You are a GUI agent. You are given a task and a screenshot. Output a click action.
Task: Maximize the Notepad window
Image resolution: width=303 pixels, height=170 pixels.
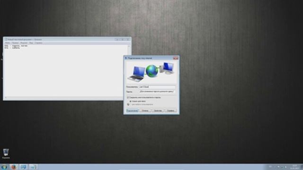(122, 39)
